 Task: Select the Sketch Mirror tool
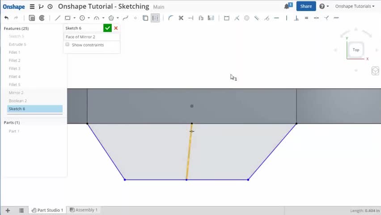(211, 18)
